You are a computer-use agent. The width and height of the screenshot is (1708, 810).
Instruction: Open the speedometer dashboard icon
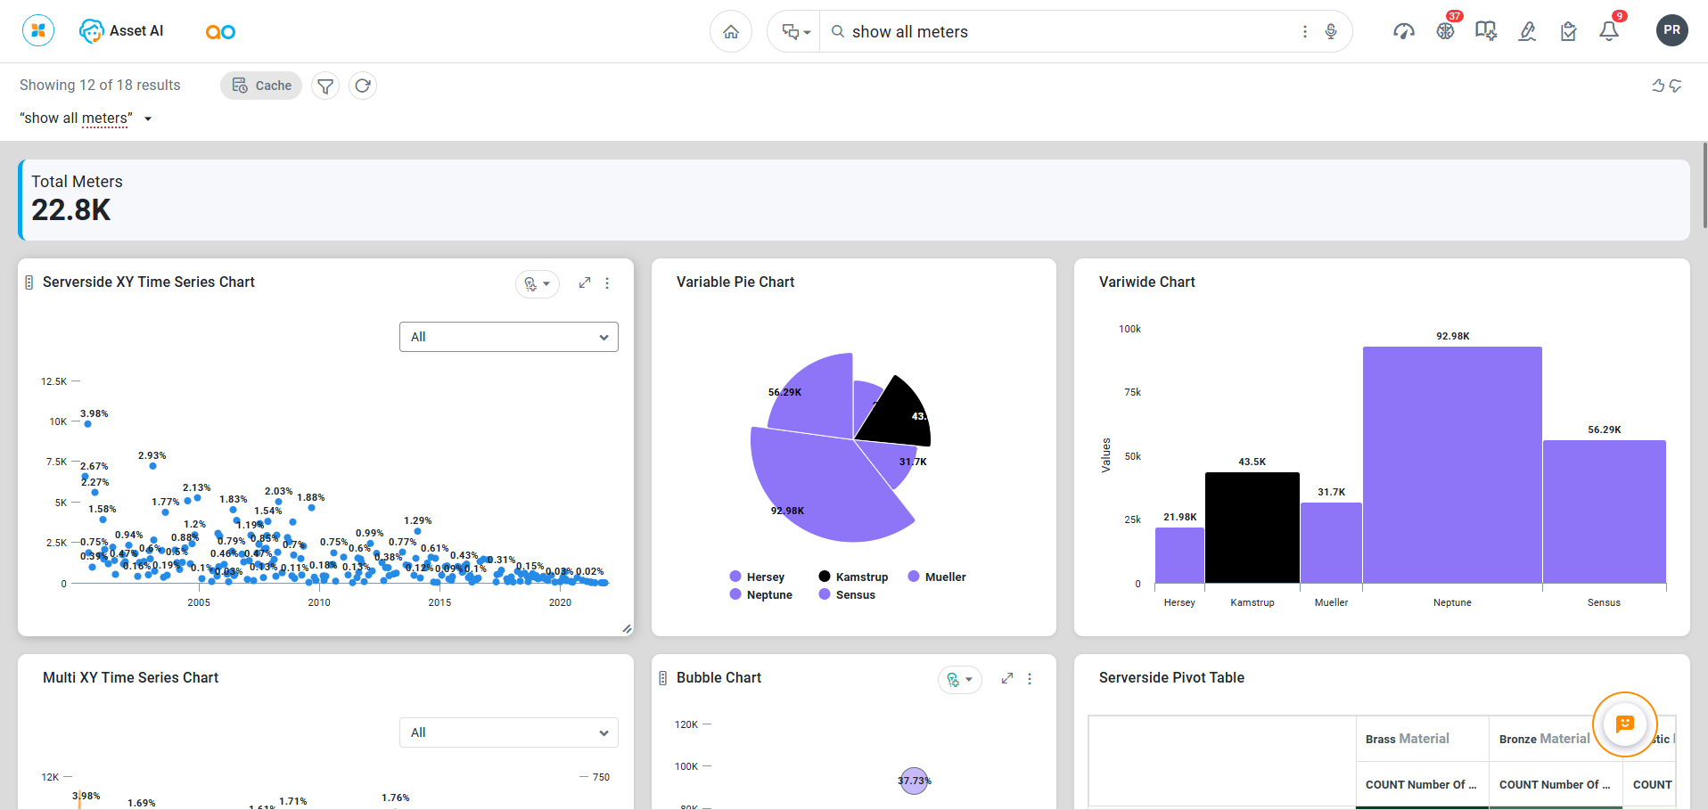coord(1403,32)
